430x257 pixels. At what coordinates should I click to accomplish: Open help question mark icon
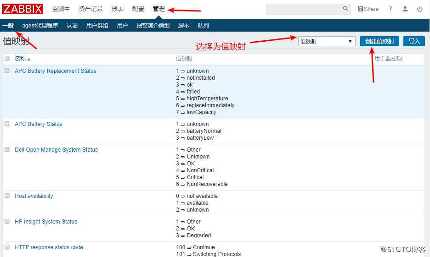pos(390,9)
